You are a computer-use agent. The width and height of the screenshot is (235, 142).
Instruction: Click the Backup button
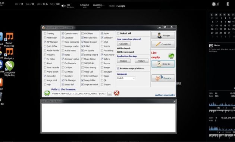(123, 61)
